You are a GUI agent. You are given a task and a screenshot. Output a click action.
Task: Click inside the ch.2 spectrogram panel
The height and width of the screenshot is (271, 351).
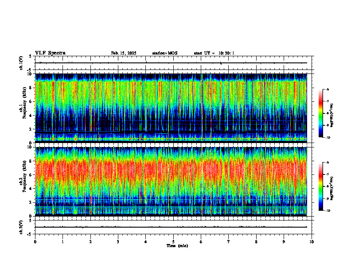tap(171, 182)
